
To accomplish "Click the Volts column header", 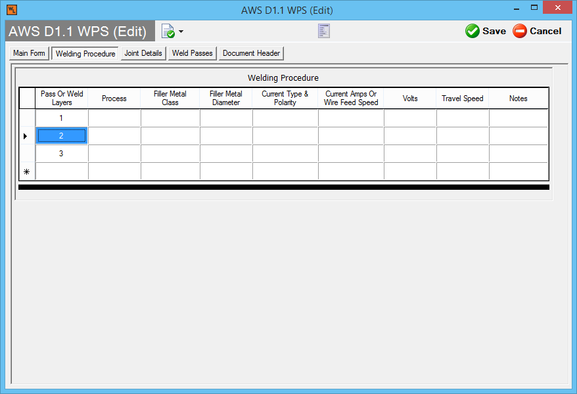I will pyautogui.click(x=410, y=98).
